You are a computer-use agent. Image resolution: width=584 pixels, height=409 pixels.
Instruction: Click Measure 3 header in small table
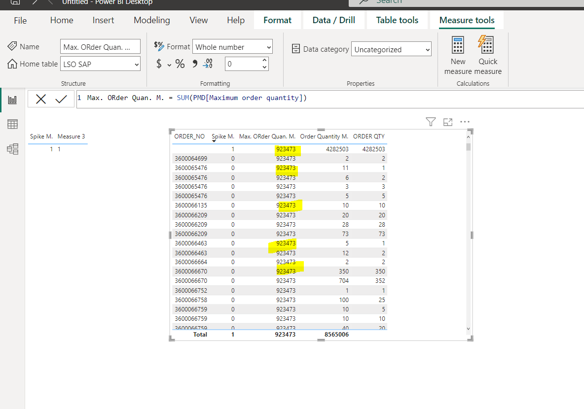[71, 136]
